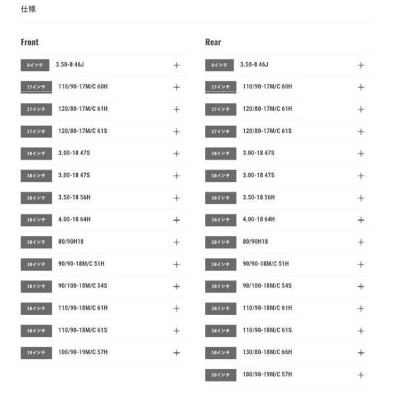Expand the Front 120/80-17M/C 61H row

[x=176, y=109]
